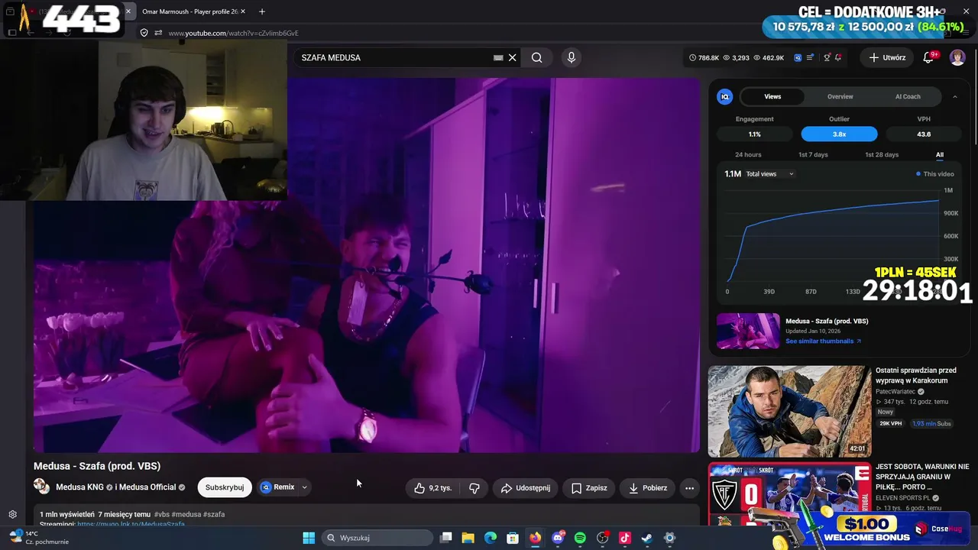Open File Explorer from taskbar

468,538
